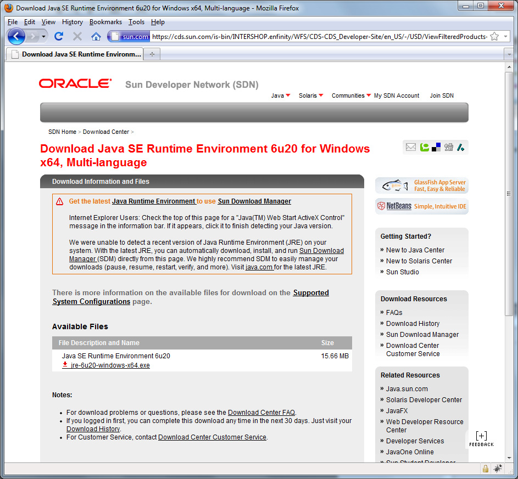
Task: Click the URL address bar field
Action: pyautogui.click(x=319, y=37)
